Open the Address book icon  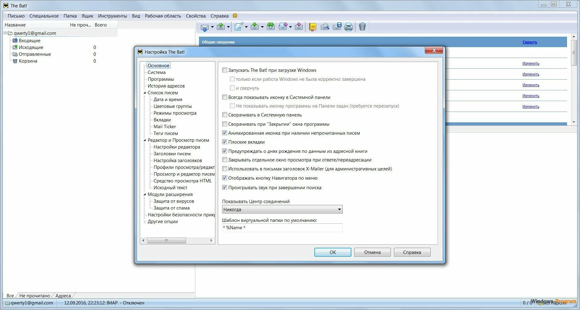coord(313,27)
